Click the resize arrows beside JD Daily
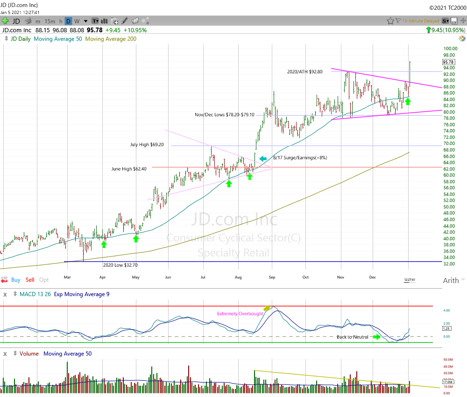 (x=6, y=39)
